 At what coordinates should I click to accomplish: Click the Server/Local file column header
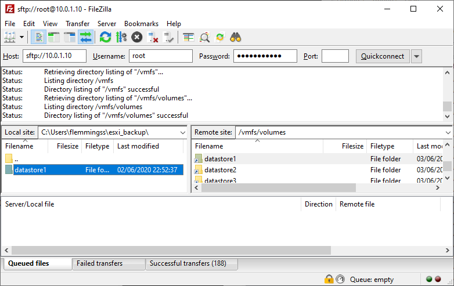point(152,204)
